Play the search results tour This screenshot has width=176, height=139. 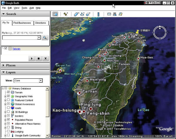click(32, 58)
